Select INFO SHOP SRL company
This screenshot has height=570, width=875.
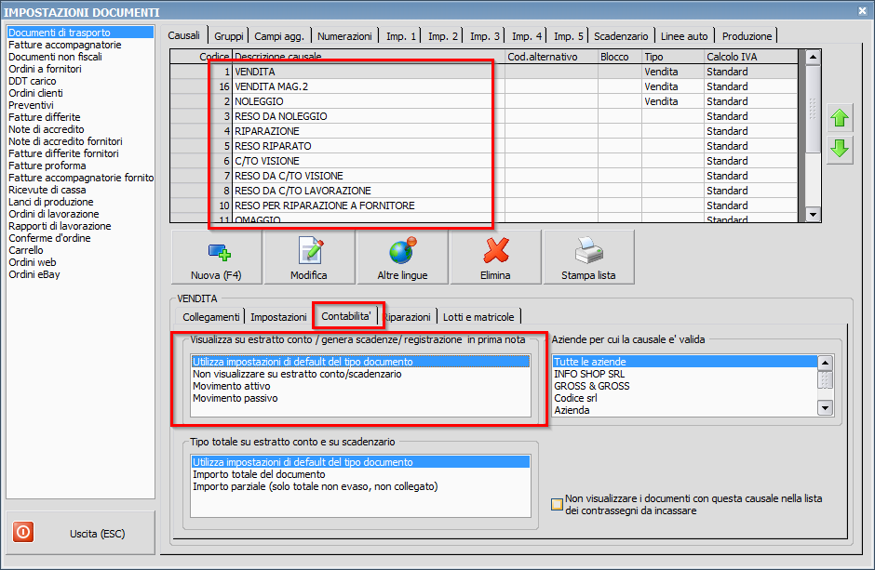click(x=685, y=374)
